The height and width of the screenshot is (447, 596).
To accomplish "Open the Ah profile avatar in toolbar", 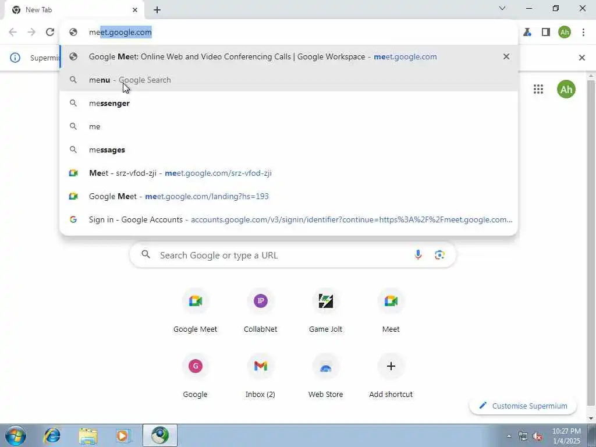I will (x=565, y=33).
